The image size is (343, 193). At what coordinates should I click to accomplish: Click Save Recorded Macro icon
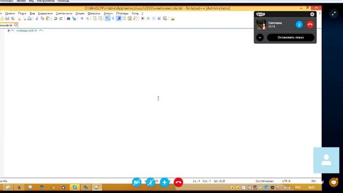(165, 19)
